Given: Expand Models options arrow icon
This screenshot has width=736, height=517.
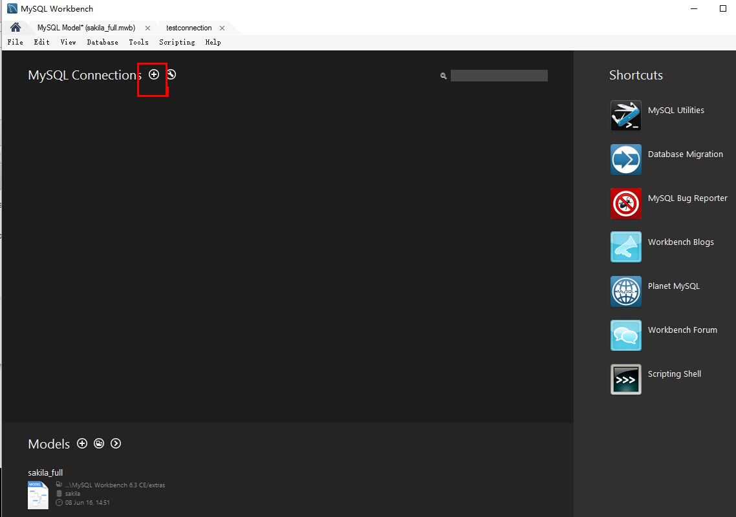Looking at the screenshot, I should pos(116,443).
